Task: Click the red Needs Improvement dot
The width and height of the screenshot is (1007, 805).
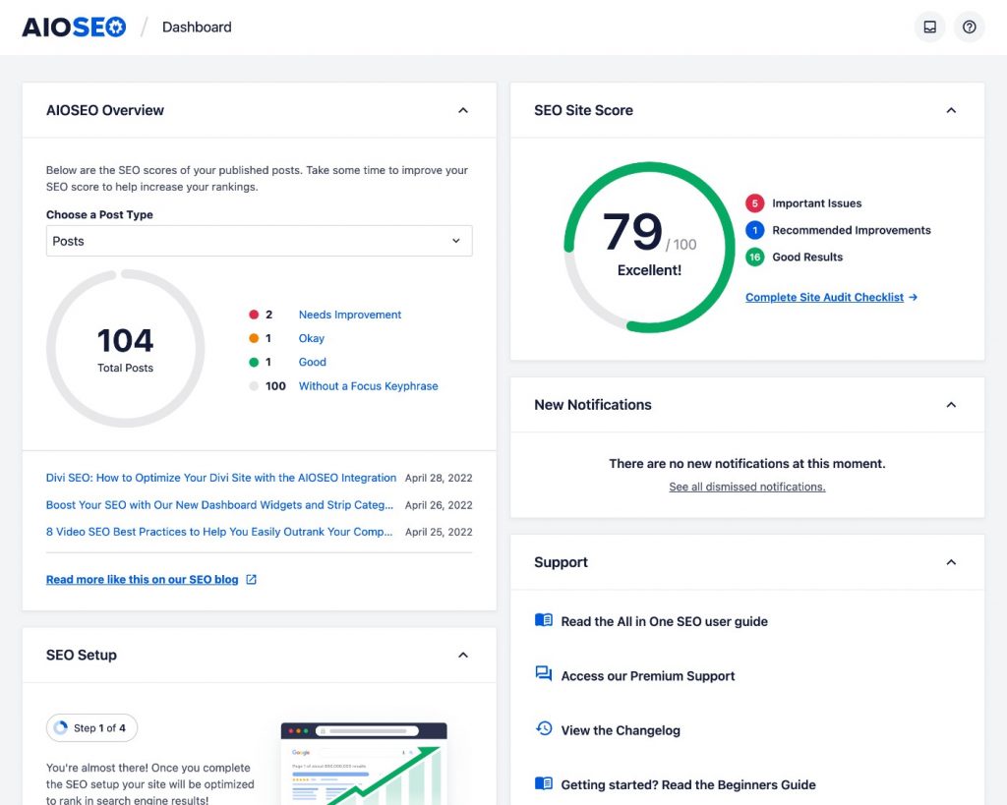Action: coord(254,315)
